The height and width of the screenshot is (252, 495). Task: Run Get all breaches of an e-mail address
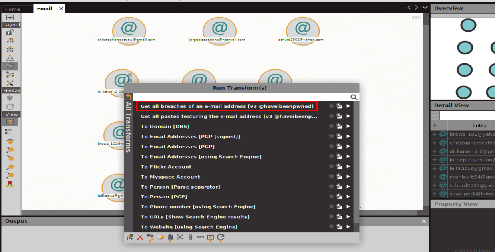(227, 106)
